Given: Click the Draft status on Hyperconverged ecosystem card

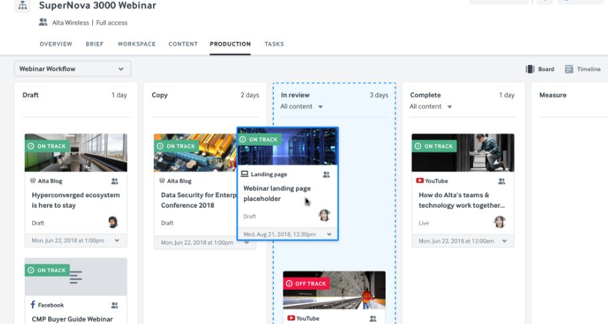Looking at the screenshot, I should (38, 223).
